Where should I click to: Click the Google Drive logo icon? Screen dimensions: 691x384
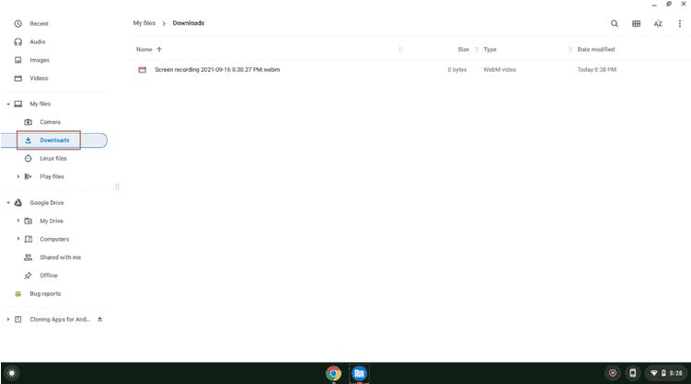pos(18,203)
